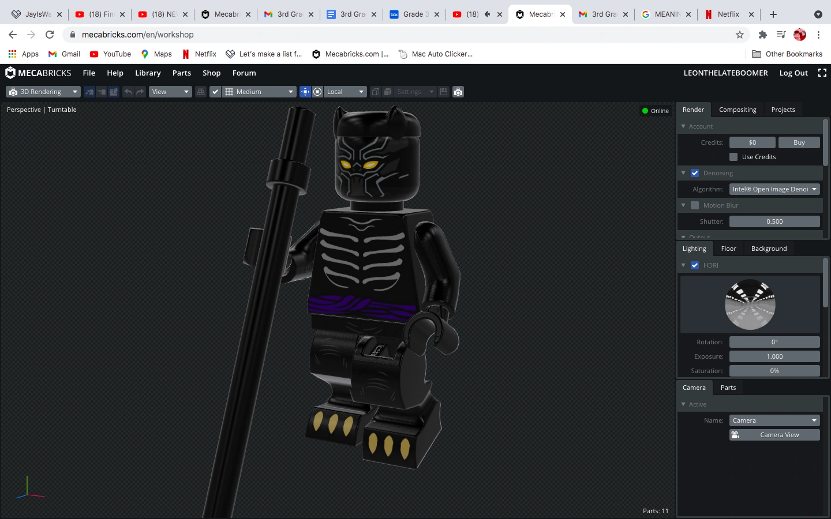Adjust the HDRI Exposure value field
The height and width of the screenshot is (519, 831).
[x=774, y=356]
